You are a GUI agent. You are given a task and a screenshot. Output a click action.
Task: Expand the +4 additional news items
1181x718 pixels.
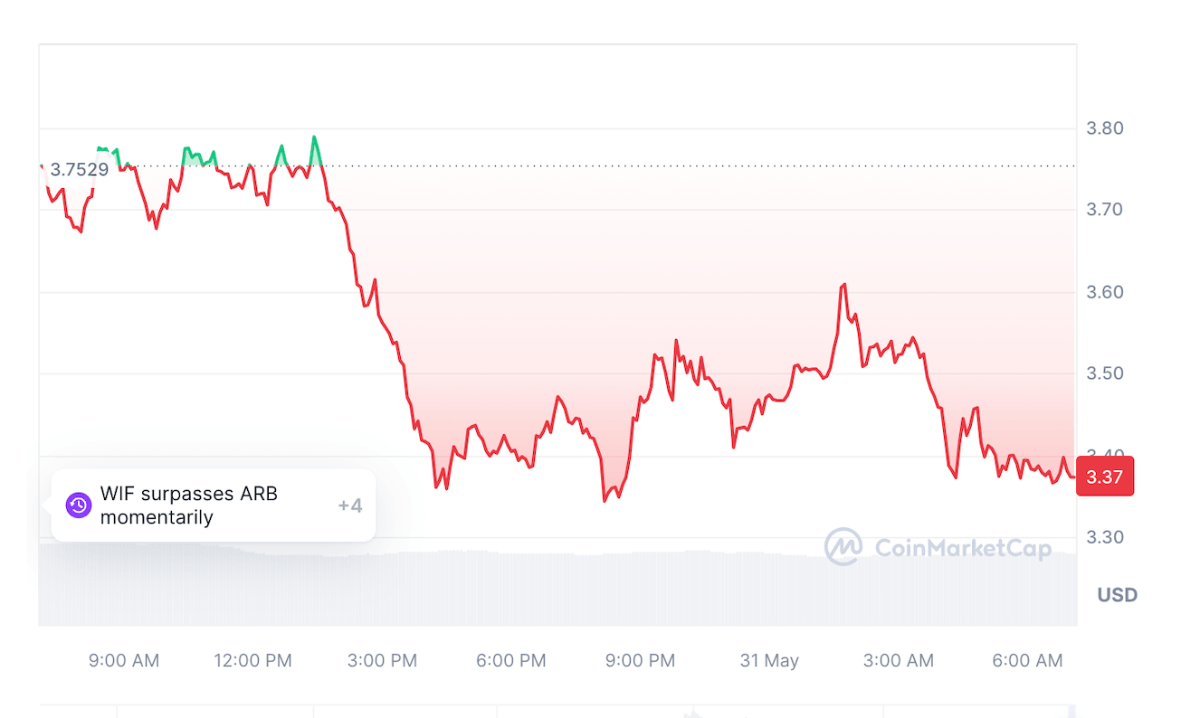[x=350, y=505]
